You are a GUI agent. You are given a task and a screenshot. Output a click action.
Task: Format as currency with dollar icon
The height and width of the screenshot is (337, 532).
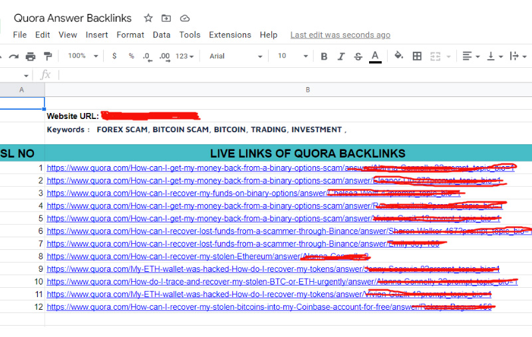coord(114,56)
